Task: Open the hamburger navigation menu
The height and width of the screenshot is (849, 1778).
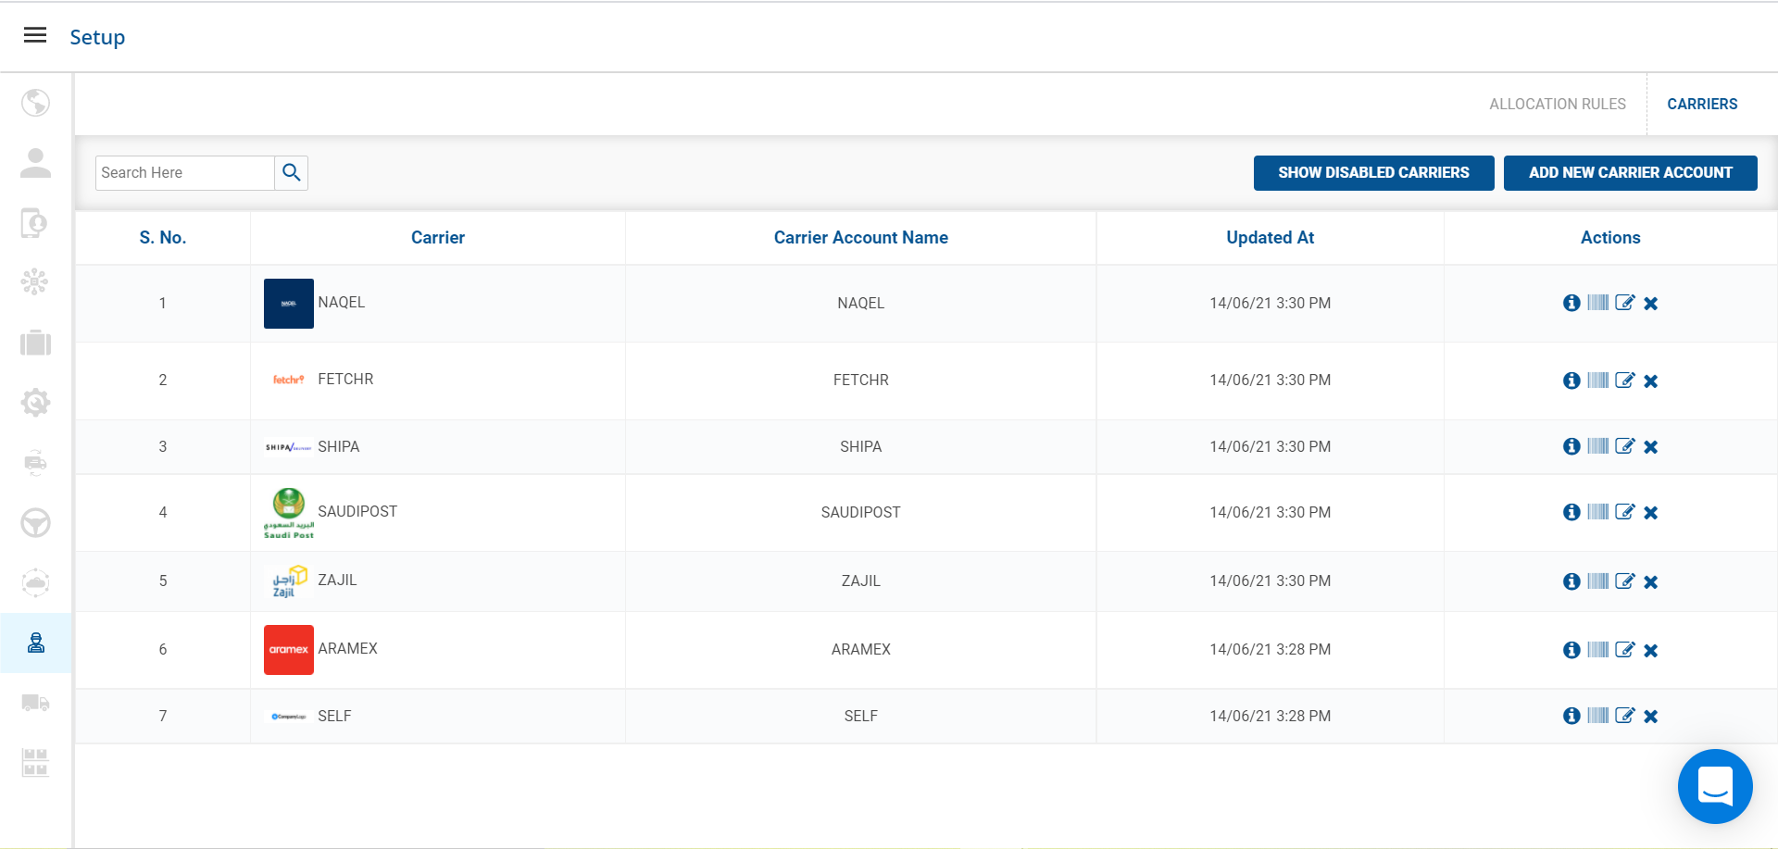Action: pyautogui.click(x=35, y=35)
